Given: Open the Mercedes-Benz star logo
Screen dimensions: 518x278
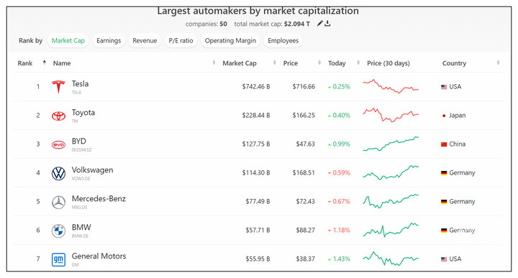Looking at the screenshot, I should point(58,202).
